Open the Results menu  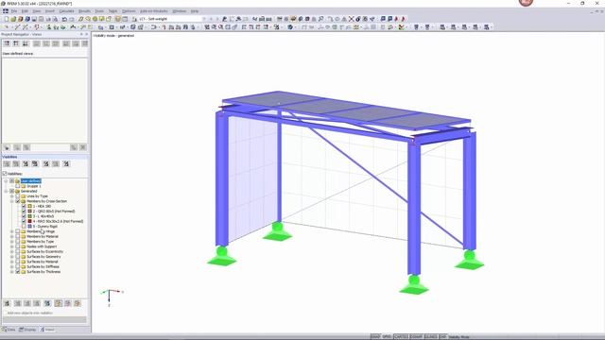coord(84,11)
